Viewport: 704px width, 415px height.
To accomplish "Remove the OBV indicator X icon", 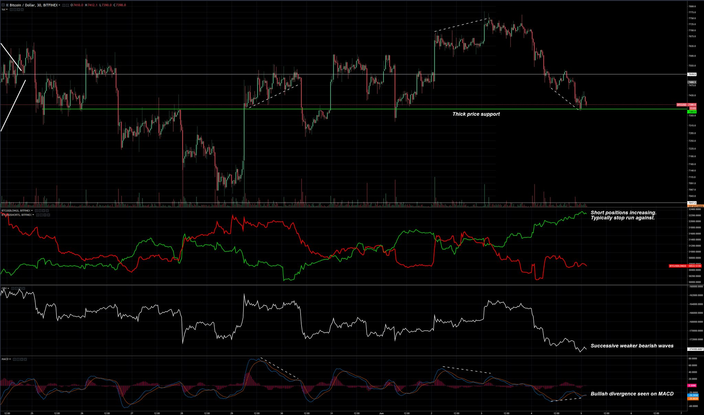I will [24, 288].
